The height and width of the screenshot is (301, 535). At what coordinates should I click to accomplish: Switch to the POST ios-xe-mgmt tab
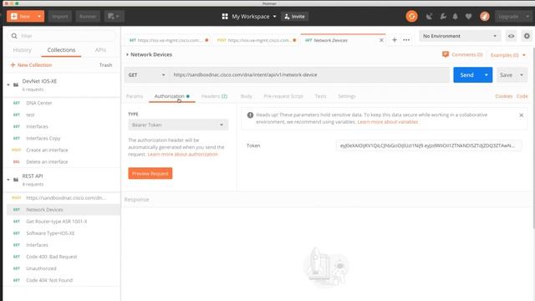click(x=257, y=40)
